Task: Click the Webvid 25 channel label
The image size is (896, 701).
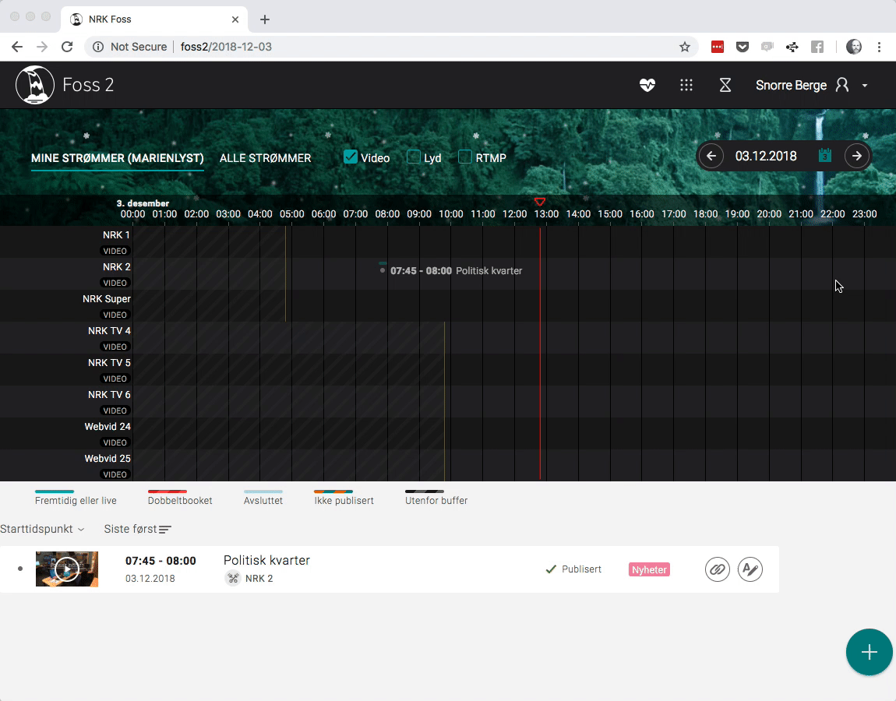Action: (x=108, y=459)
